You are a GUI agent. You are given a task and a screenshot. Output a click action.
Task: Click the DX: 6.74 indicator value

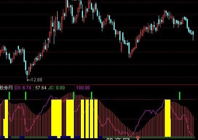(23, 87)
